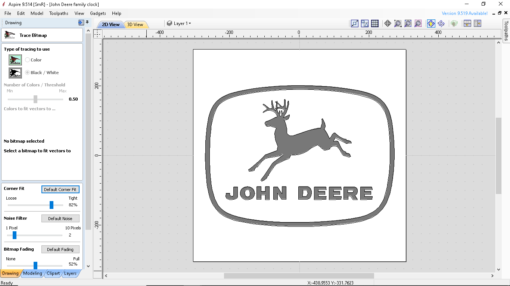The image size is (510, 286).
Task: Select the Color tracing radio button
Action: coord(28,60)
